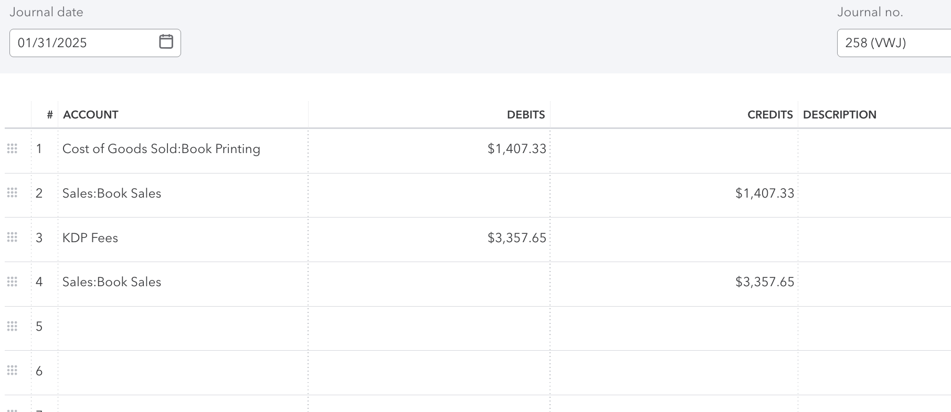Open the journal date calendar picker
This screenshot has height=412, width=951.
166,42
